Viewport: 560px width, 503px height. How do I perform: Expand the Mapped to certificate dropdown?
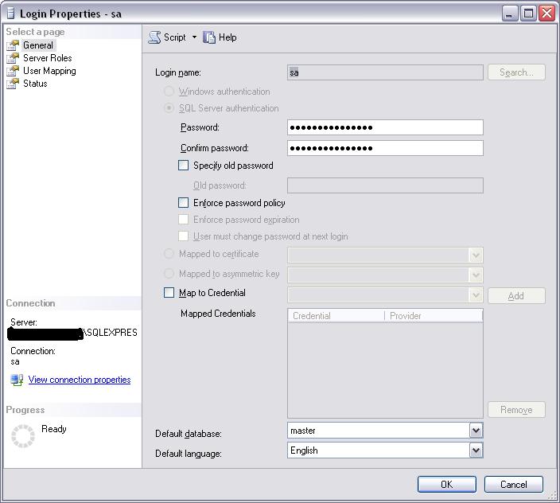pos(476,255)
